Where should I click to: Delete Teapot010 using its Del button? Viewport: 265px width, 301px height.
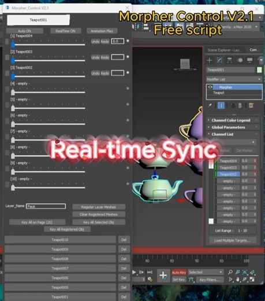coord(124,240)
